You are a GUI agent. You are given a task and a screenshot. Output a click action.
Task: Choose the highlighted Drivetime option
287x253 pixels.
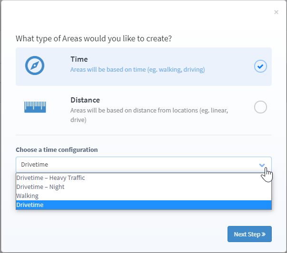(144, 205)
